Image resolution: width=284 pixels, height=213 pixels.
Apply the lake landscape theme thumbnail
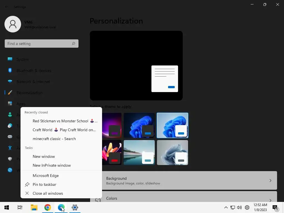[x=139, y=153]
